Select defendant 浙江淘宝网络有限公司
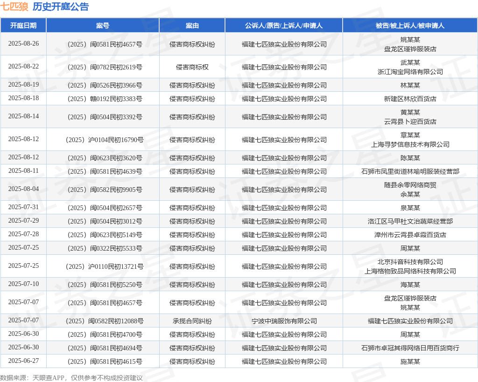 410,72
